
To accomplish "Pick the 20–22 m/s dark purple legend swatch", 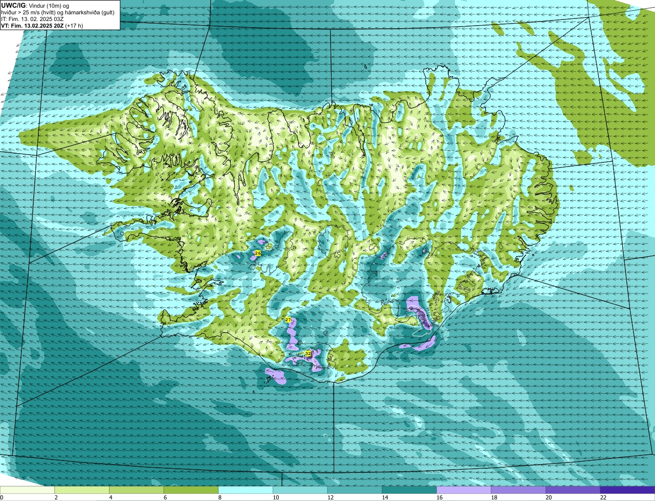I will [573, 490].
